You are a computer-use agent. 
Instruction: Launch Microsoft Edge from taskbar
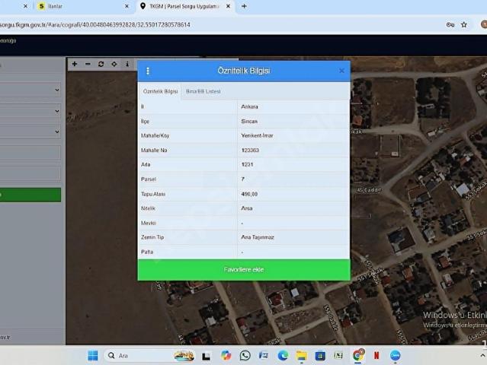coord(283,355)
